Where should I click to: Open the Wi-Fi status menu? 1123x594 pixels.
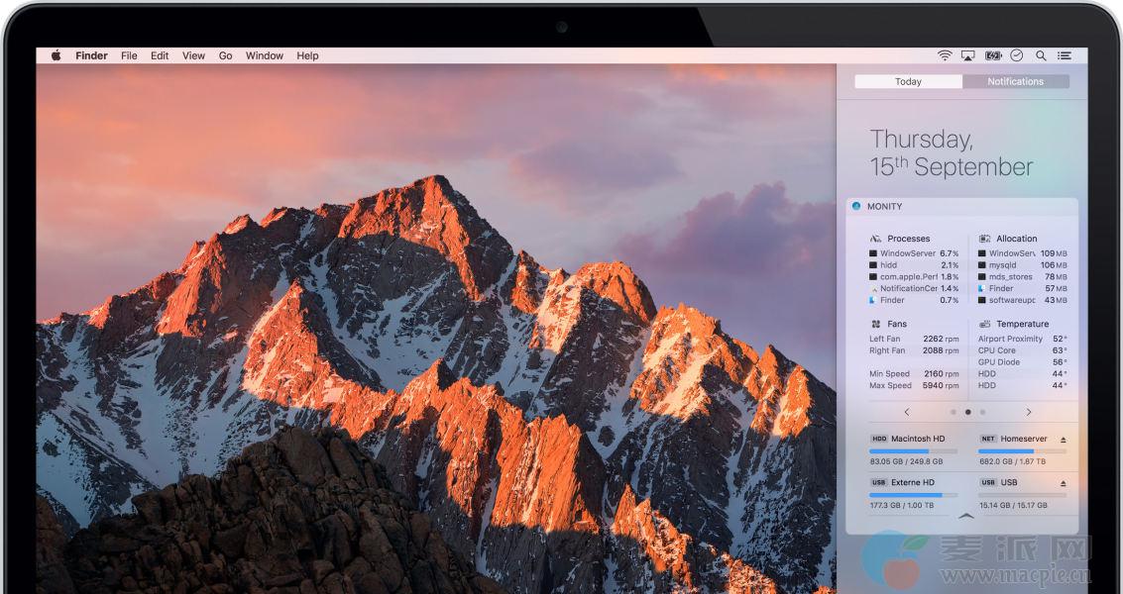tap(945, 55)
